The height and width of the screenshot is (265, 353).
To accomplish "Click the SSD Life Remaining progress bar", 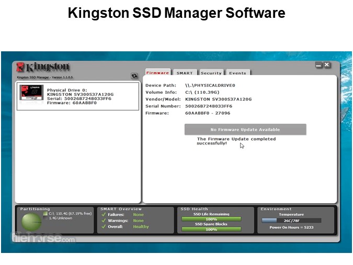I will click(211, 219).
